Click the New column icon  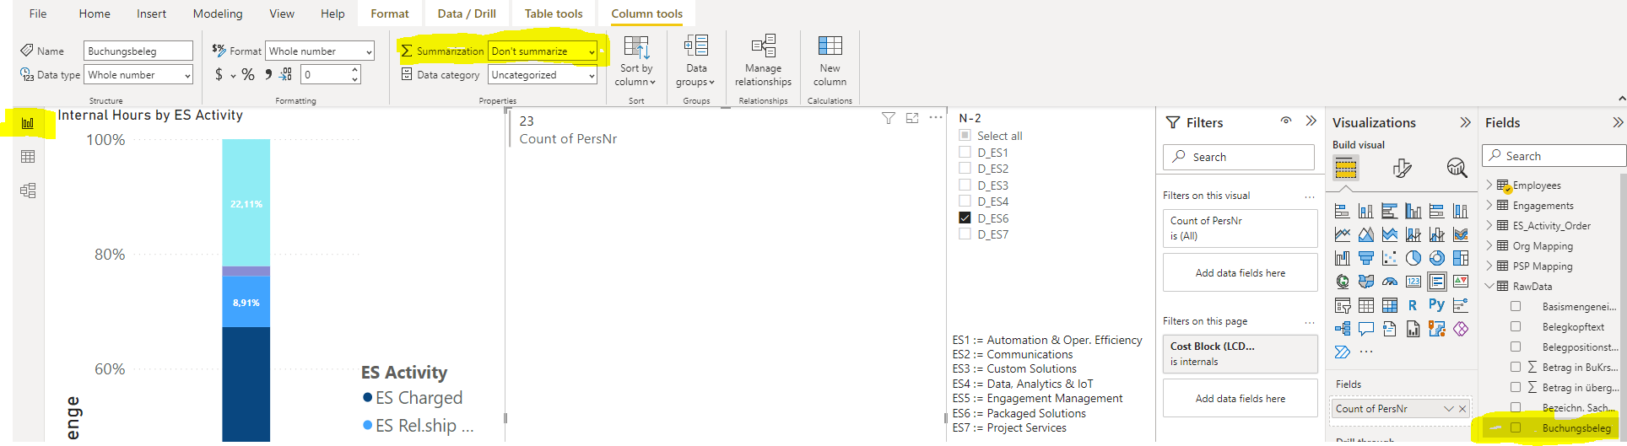pos(830,61)
